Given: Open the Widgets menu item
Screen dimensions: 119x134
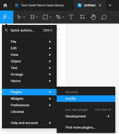Looking at the screenshot, I should tap(29, 98).
